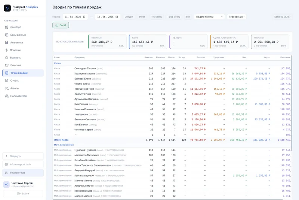This screenshot has height=200, width=299.
Task: Open calendar picker in start date field
Action: 84,17
